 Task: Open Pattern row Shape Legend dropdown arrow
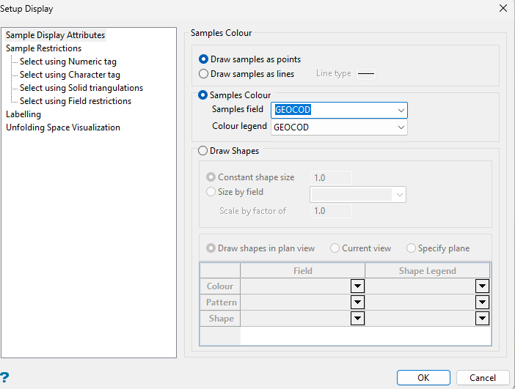tap(482, 303)
